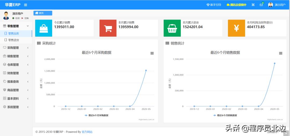Select 零售退货 in the sidebar

coord(16,40)
